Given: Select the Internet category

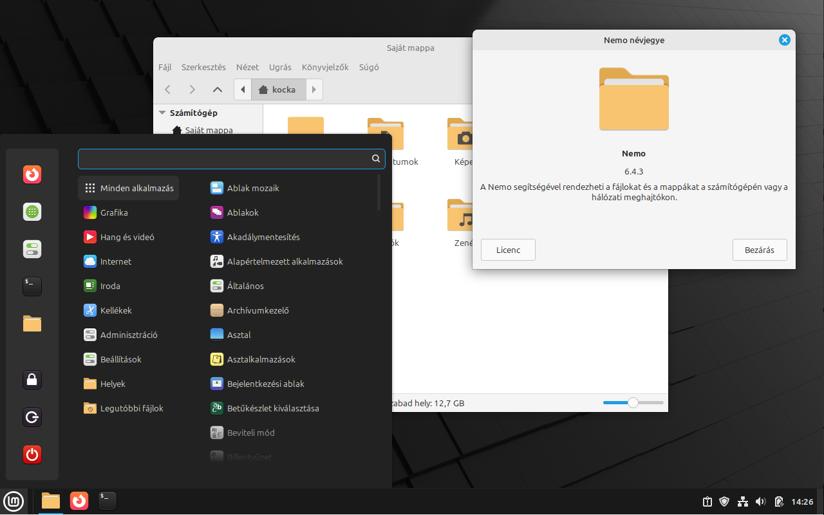Looking at the screenshot, I should point(129,261).
